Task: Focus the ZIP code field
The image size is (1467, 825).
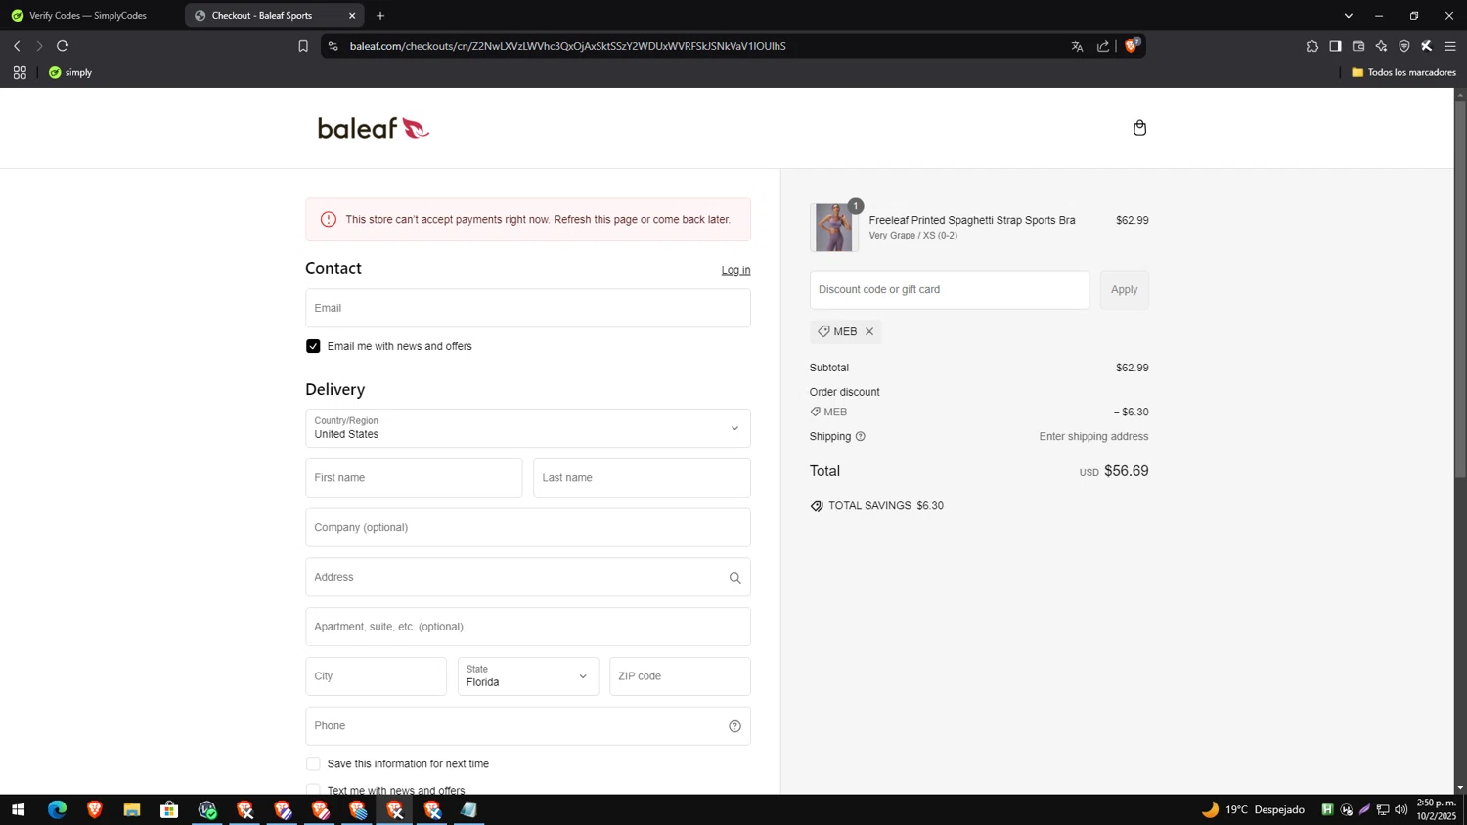Action: 680,676
